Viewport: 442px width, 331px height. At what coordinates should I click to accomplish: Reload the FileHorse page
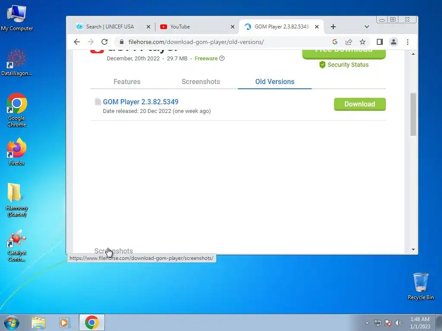pos(104,42)
